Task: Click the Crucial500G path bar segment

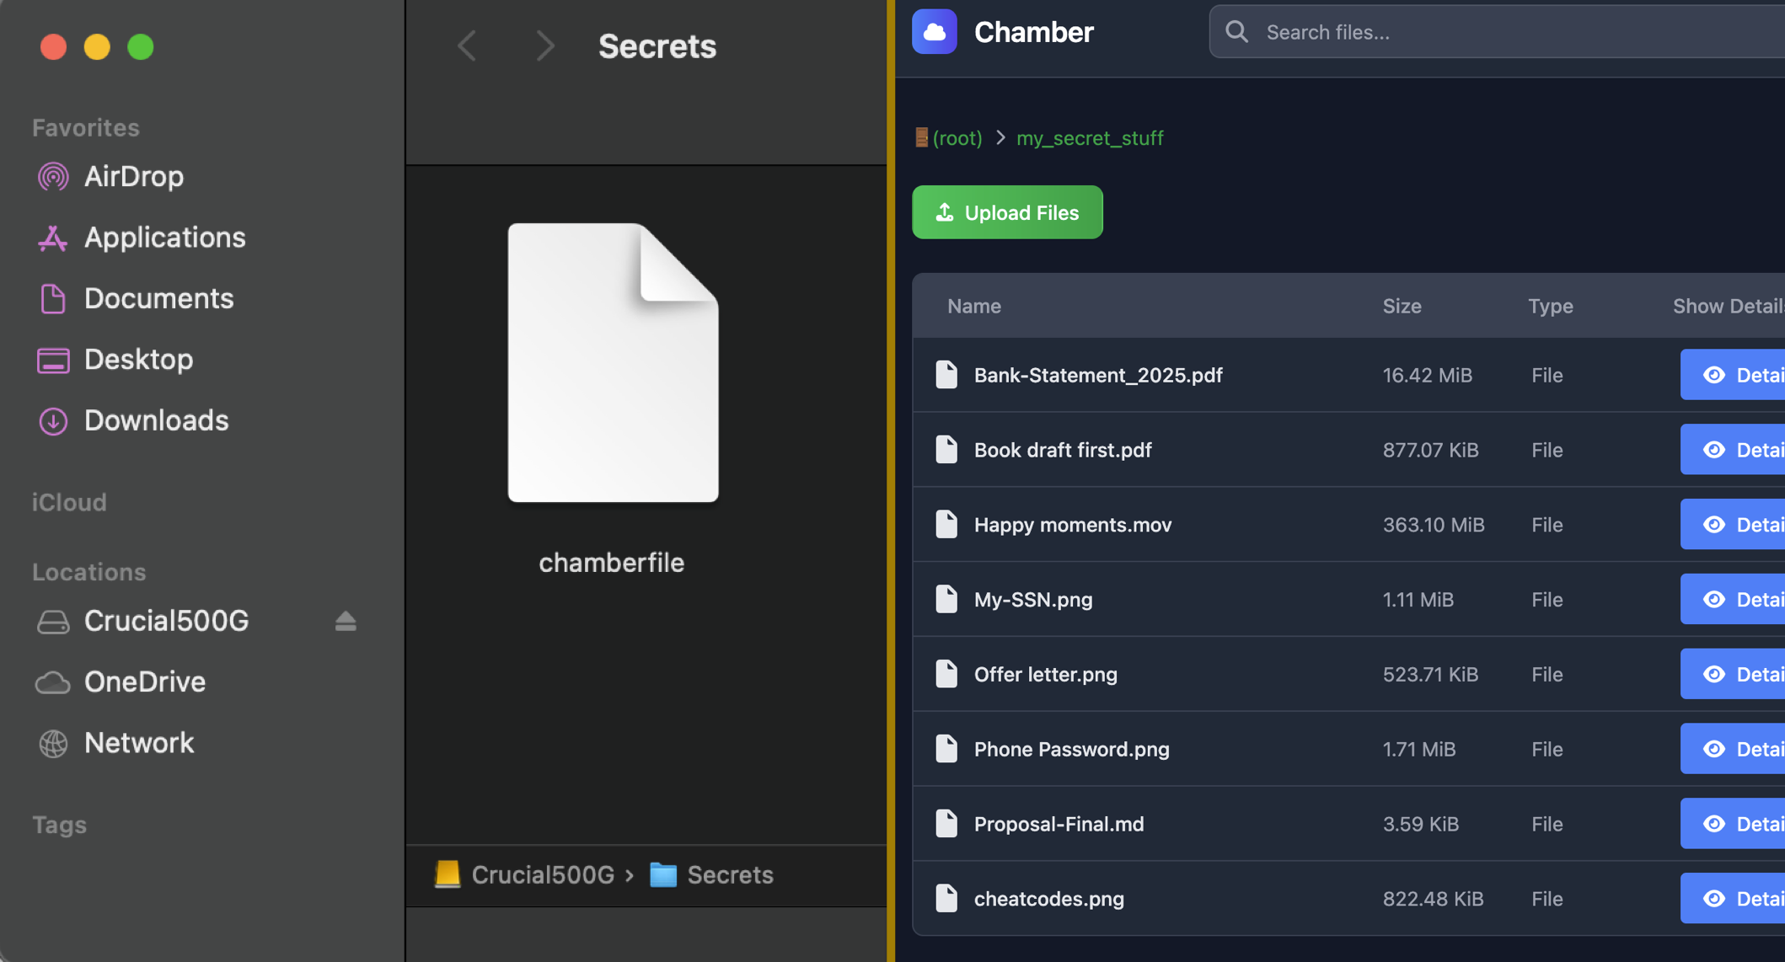Action: (541, 875)
